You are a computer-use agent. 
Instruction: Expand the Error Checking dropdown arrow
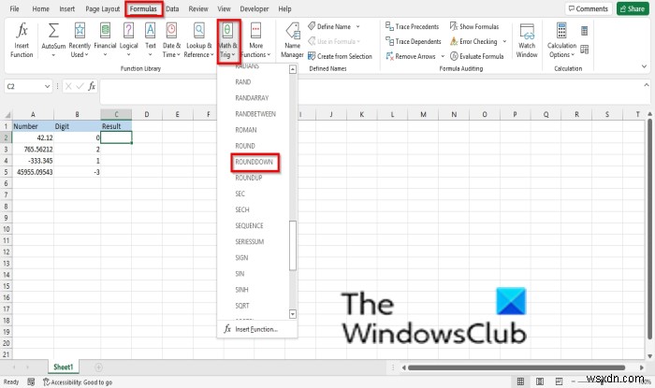tap(504, 41)
